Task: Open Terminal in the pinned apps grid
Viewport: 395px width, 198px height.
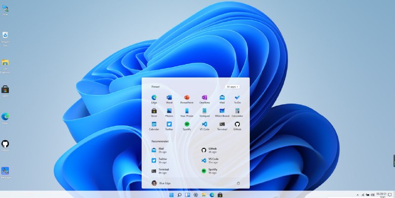Action: pos(222,126)
